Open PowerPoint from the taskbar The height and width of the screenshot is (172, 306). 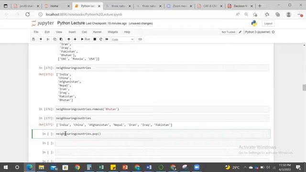[x=125, y=167]
